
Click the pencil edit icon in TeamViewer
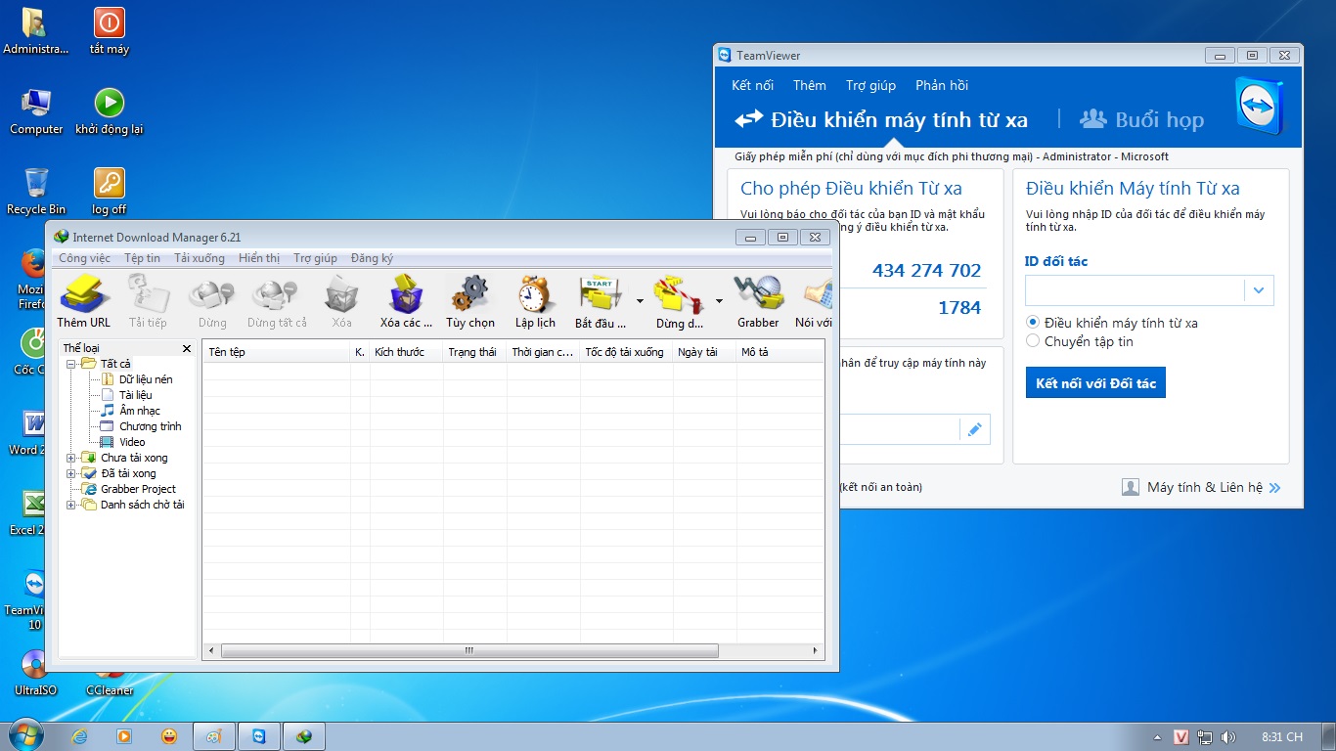[974, 429]
